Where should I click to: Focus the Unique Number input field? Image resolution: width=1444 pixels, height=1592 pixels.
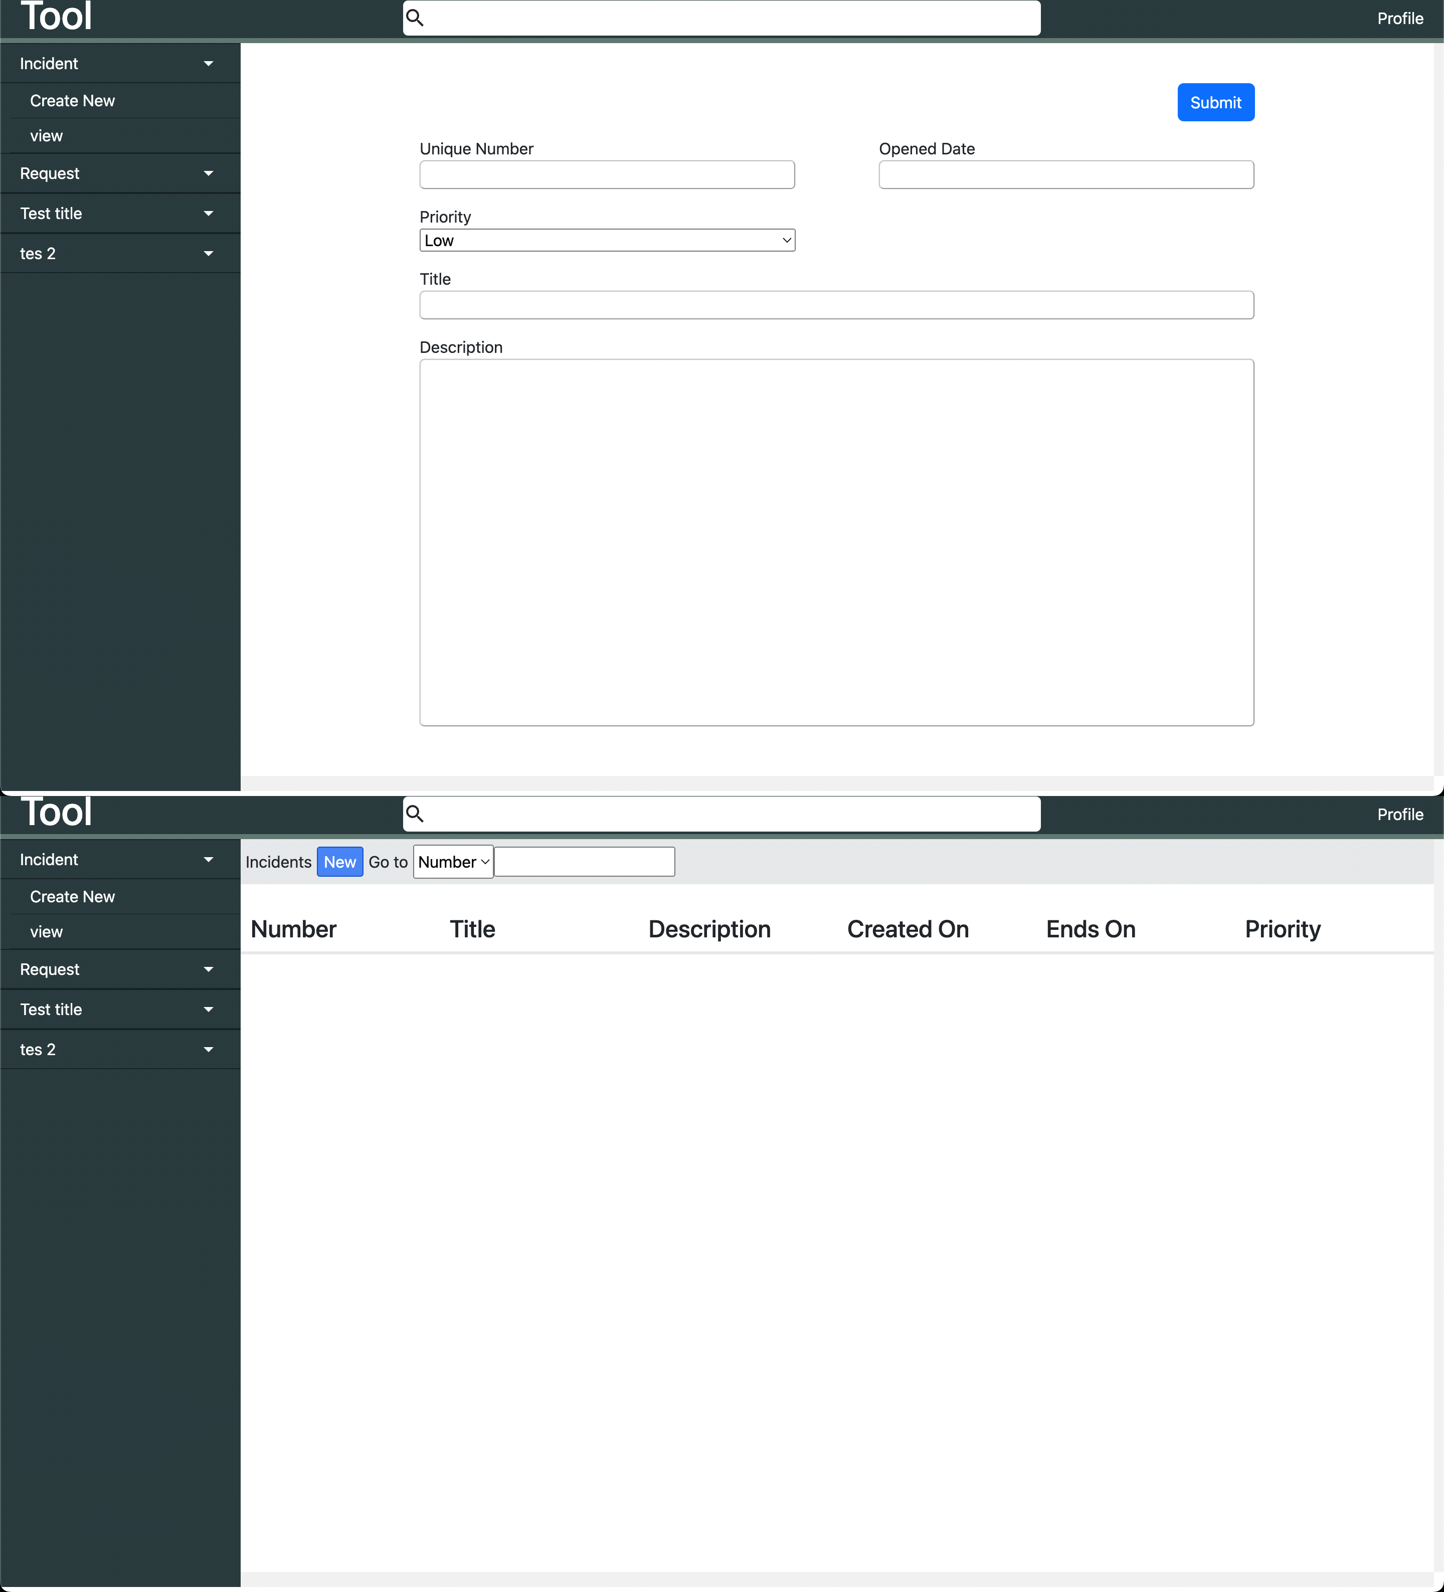607,174
